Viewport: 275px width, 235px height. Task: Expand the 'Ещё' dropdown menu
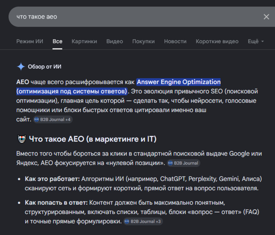(256, 41)
